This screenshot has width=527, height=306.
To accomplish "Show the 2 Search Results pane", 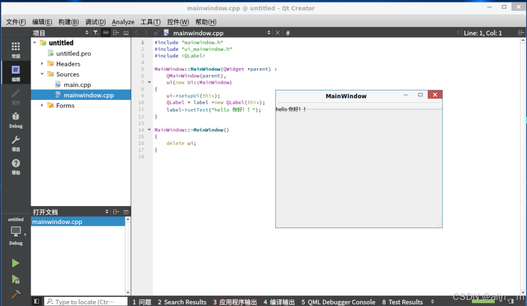I will (182, 302).
